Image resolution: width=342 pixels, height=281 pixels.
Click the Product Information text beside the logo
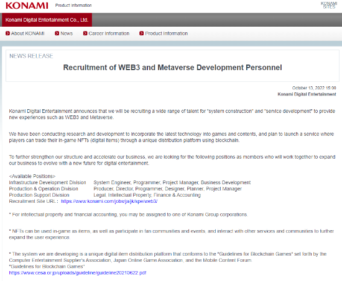(73, 5)
